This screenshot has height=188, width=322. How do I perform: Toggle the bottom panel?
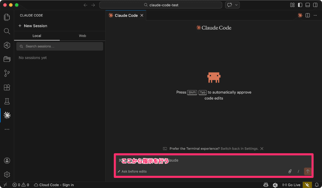308,5
